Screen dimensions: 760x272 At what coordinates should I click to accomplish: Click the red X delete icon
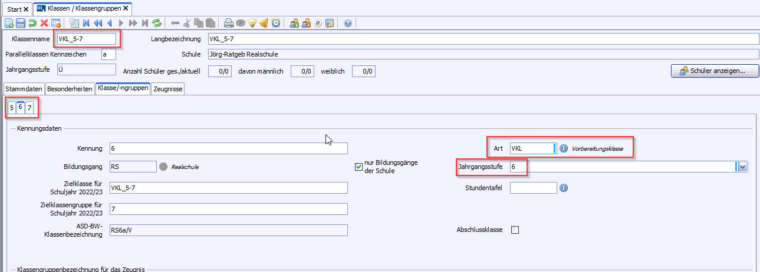pyautogui.click(x=44, y=24)
